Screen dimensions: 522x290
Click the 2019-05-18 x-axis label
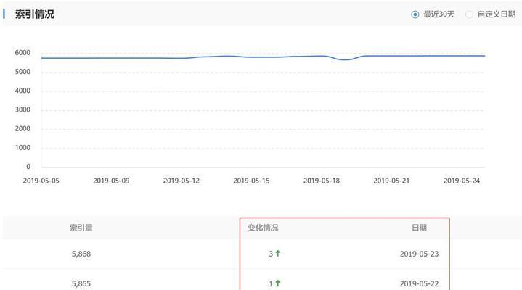coord(321,181)
